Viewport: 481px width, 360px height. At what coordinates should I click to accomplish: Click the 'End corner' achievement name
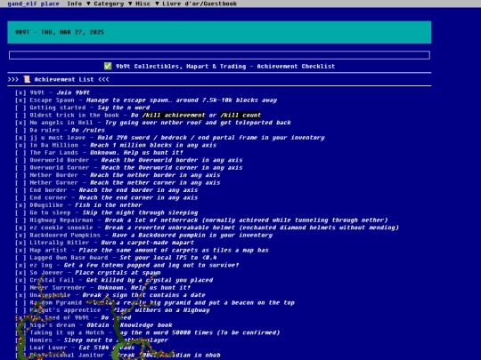pos(48,197)
